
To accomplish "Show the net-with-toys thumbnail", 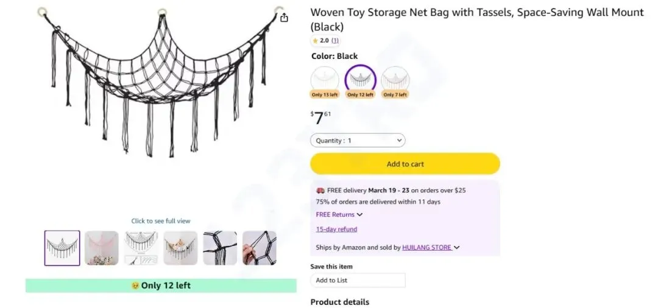I will coord(180,248).
